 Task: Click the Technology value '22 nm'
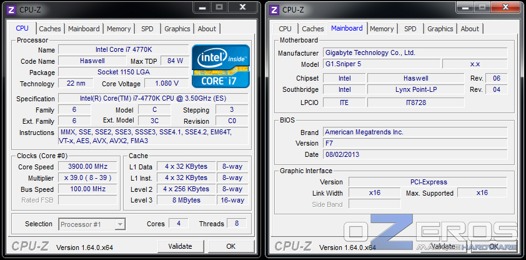point(76,83)
